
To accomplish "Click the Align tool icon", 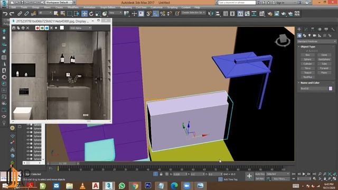I will pyautogui.click(x=218, y=14).
